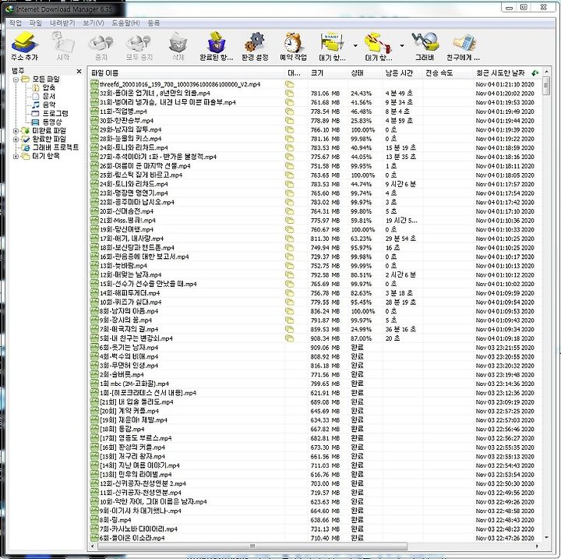The width and height of the screenshot is (561, 559).
Task: Select the [17회] 영종도 부르스.mp4 row
Action: (x=315, y=438)
